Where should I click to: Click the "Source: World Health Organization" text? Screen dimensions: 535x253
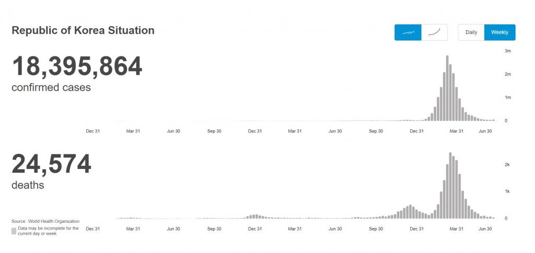[45, 222]
